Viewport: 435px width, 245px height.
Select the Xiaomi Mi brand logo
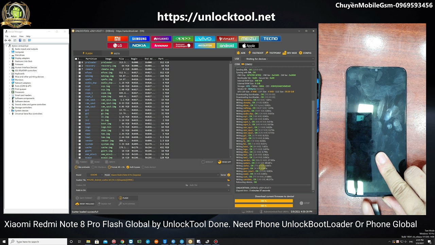pyautogui.click(x=117, y=39)
